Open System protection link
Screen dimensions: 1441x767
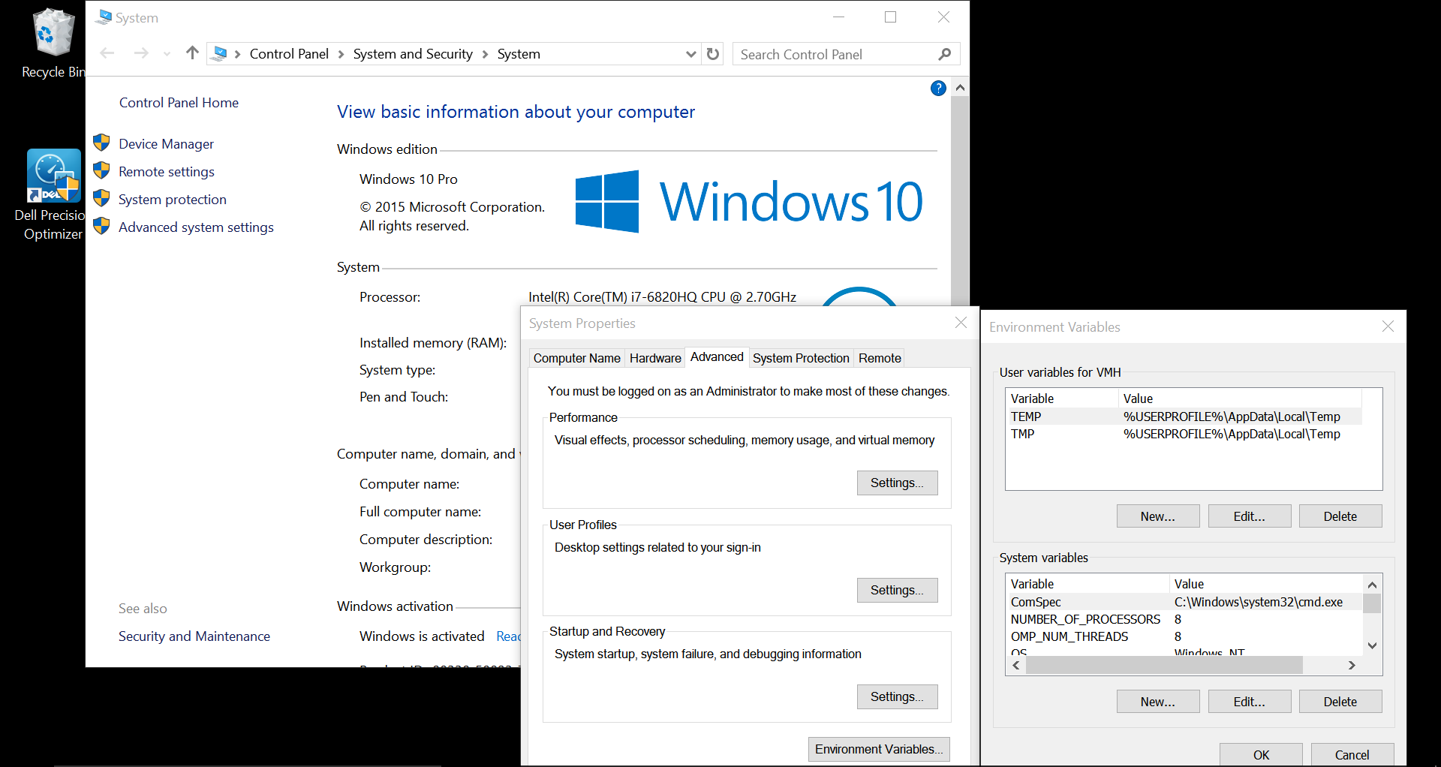[173, 200]
